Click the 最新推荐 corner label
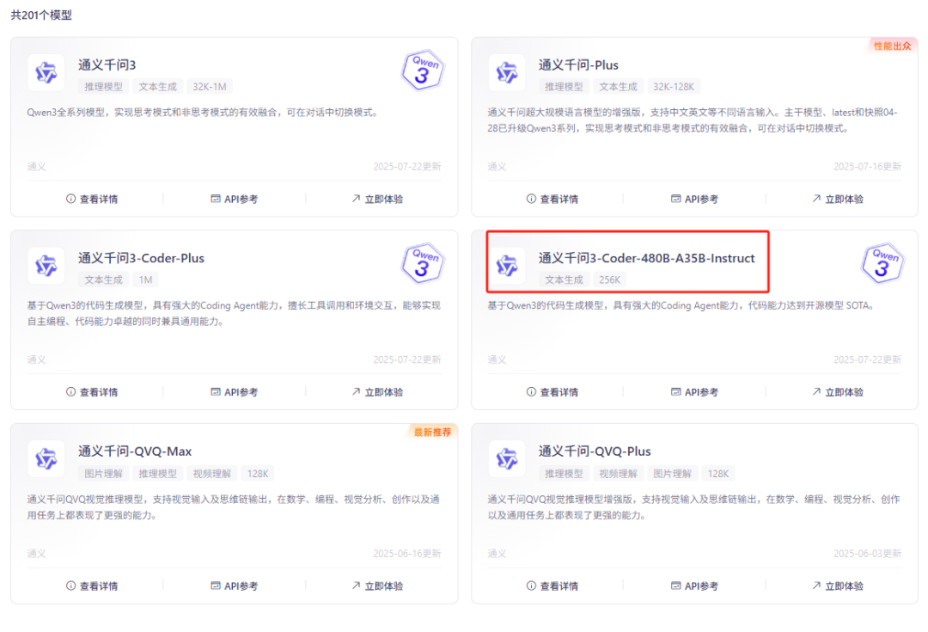The image size is (928, 632). point(432,433)
